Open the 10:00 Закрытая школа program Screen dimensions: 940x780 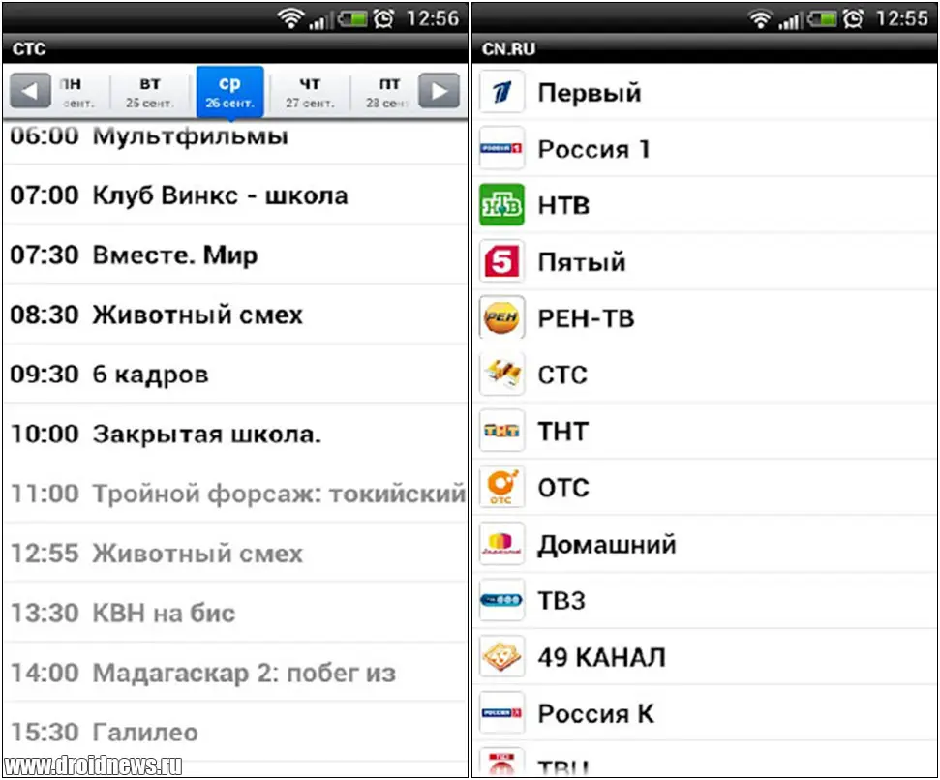coord(235,434)
